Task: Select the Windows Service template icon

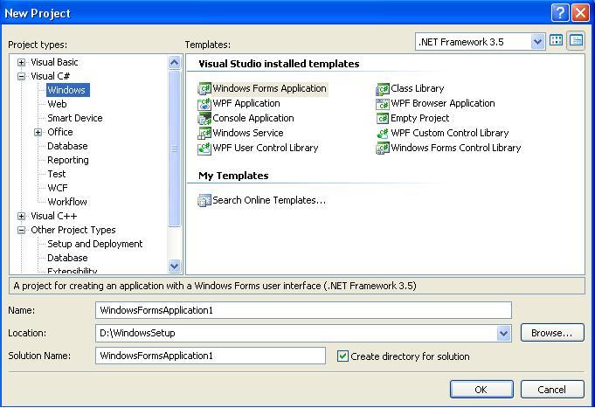Action: [204, 133]
